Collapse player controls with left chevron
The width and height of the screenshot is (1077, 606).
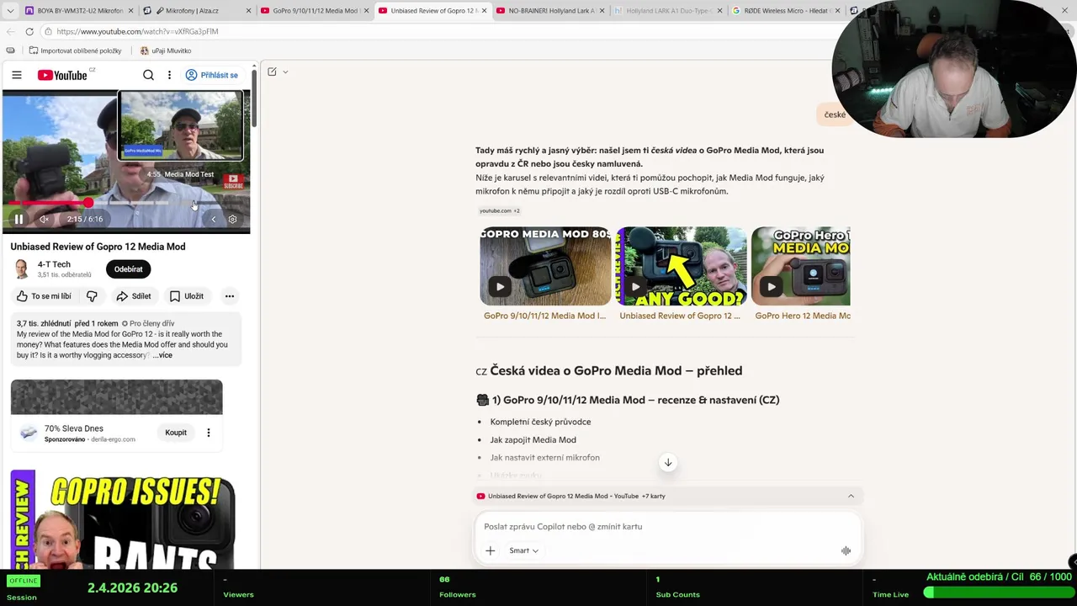(213, 219)
